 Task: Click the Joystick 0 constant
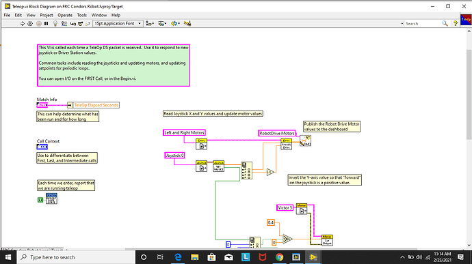coord(174,156)
